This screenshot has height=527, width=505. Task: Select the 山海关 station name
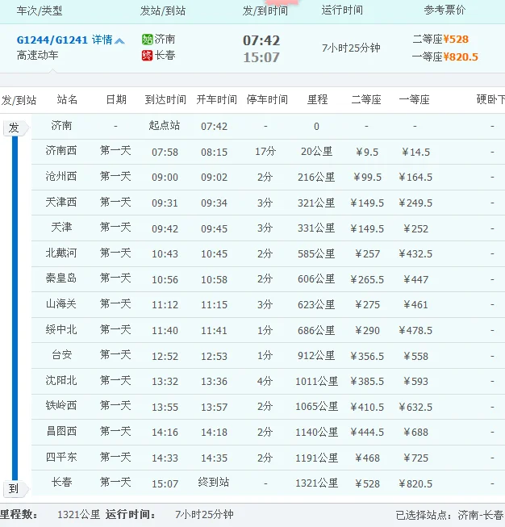(x=61, y=303)
